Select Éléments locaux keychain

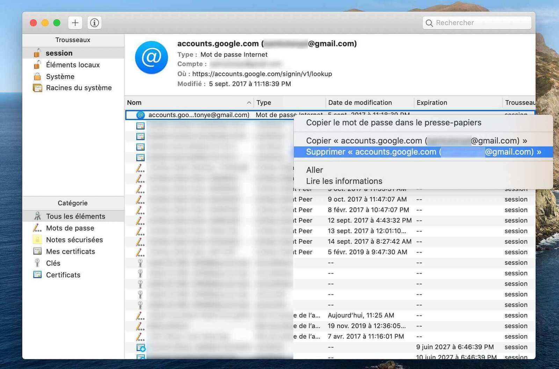tap(73, 65)
